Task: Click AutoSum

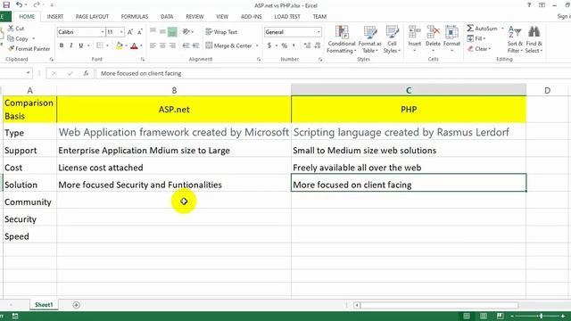Action: (482, 29)
